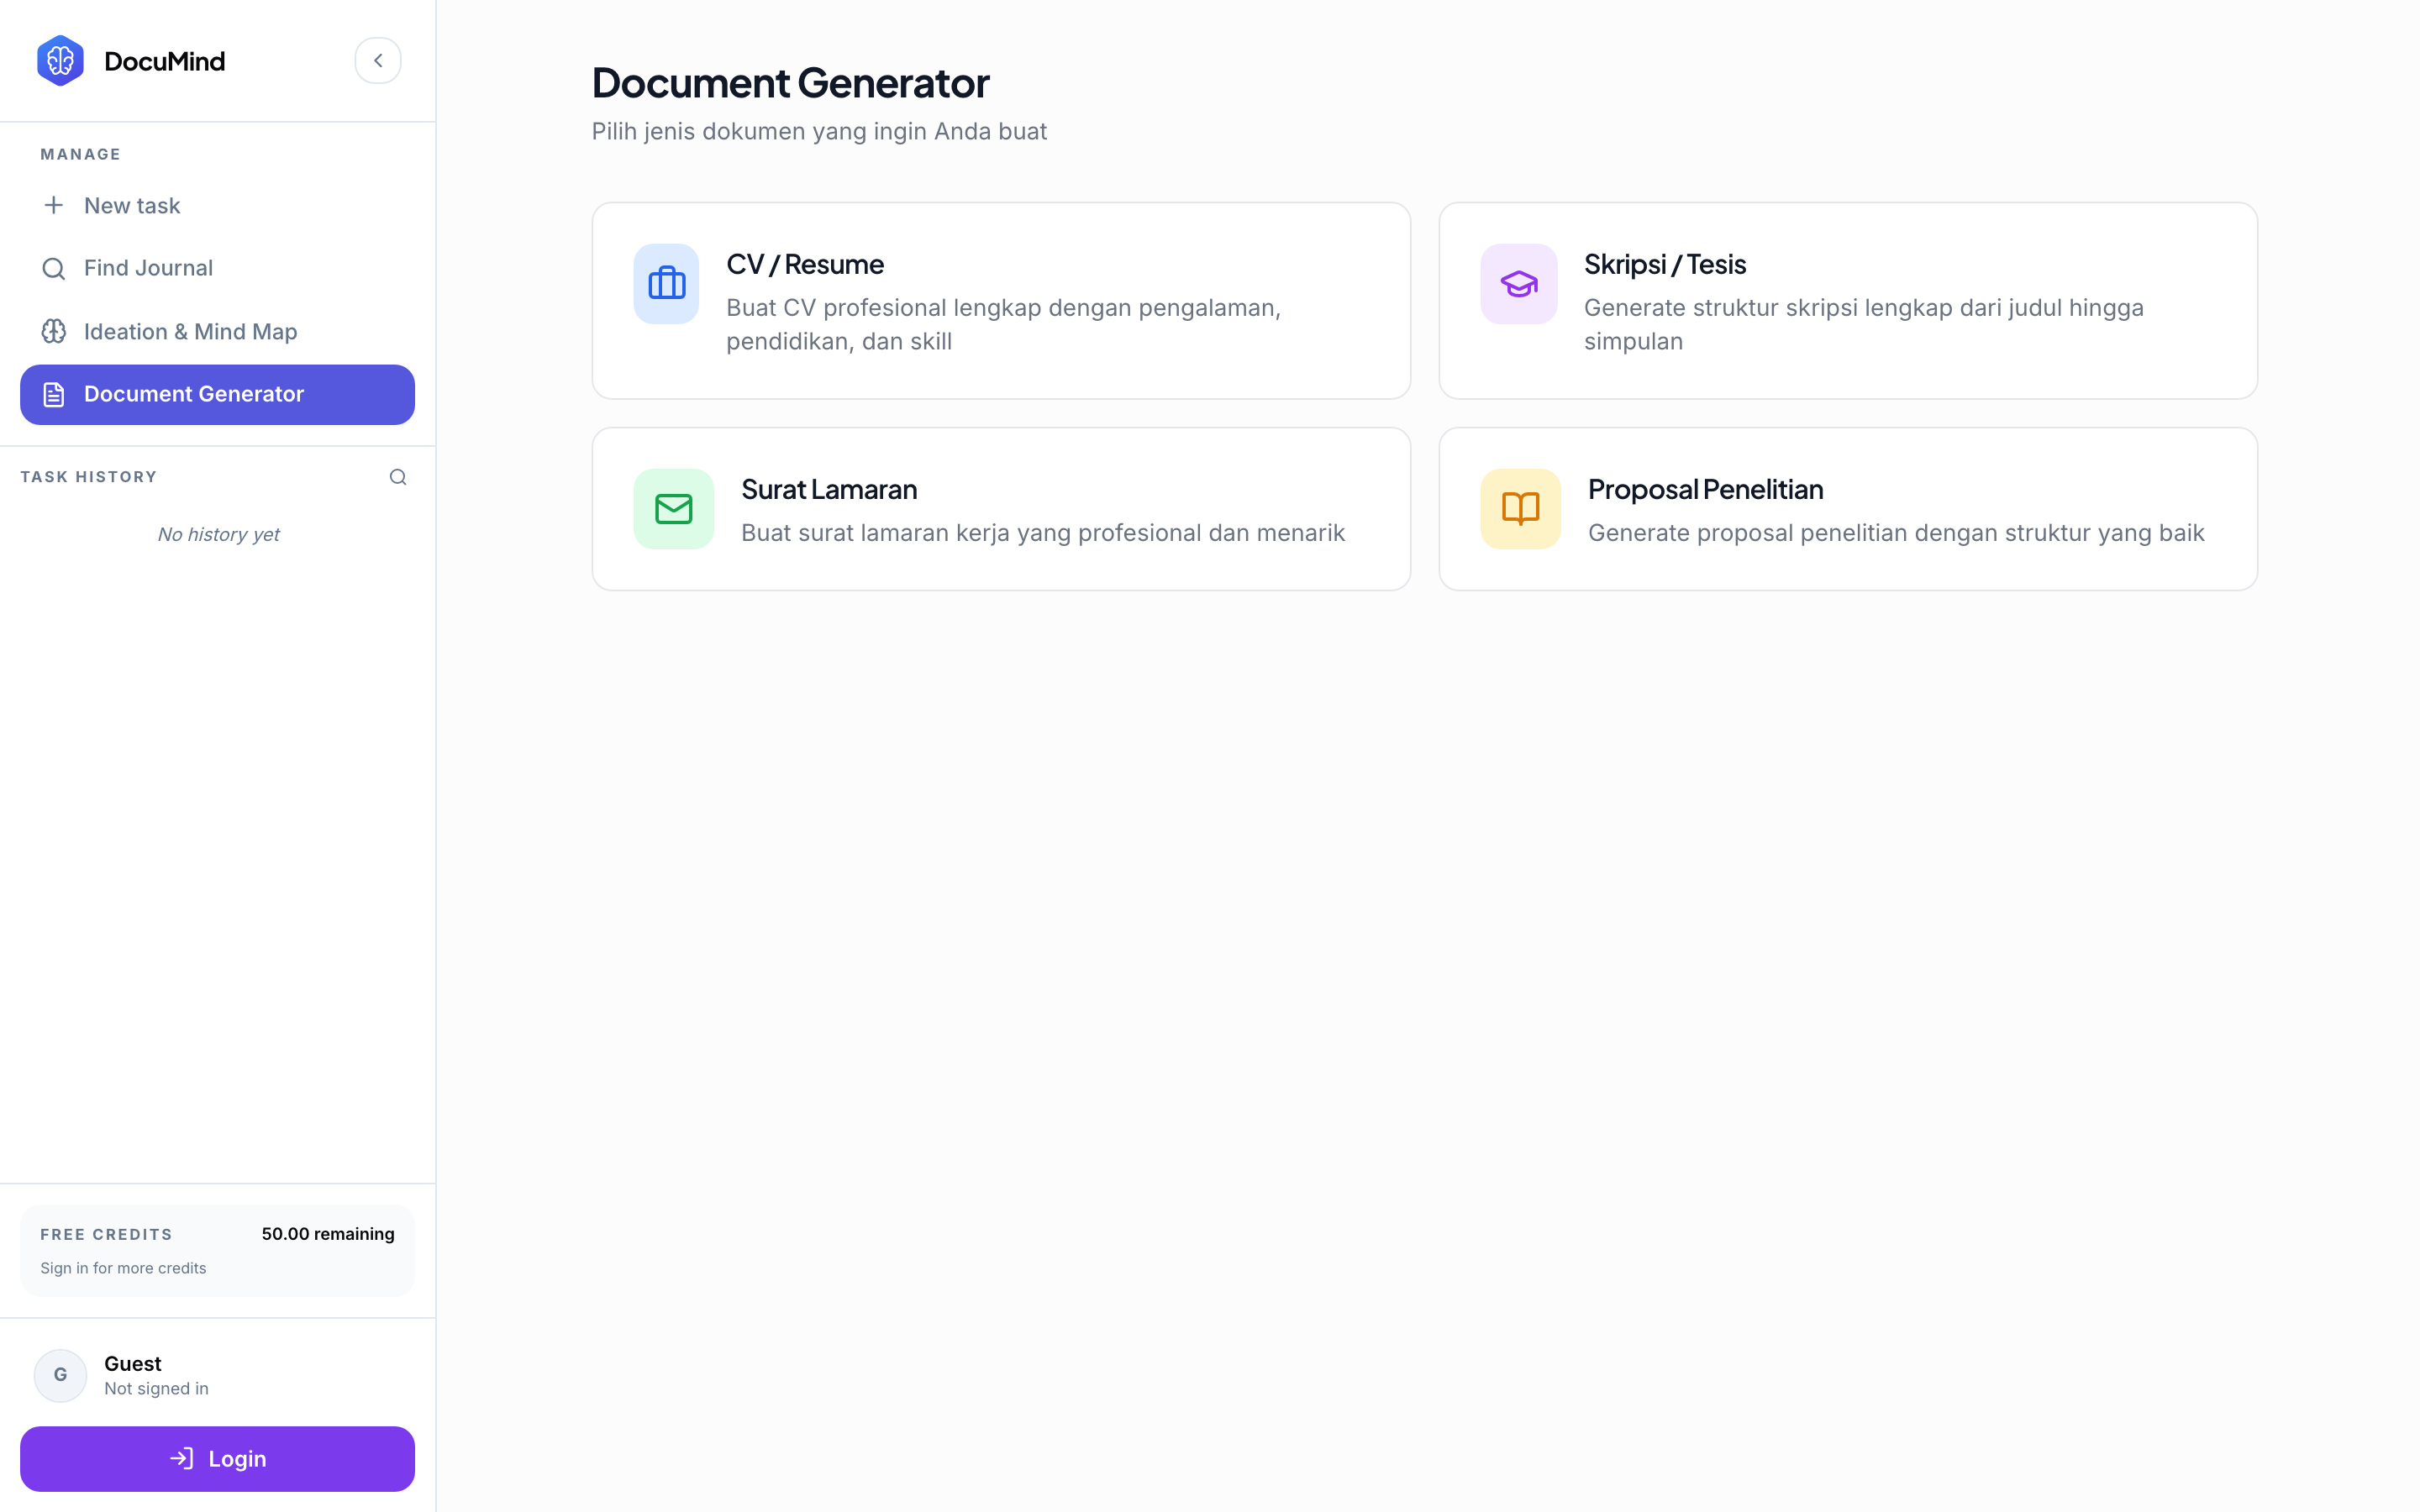Choose the Proposal Penelitian title

pos(1705,489)
